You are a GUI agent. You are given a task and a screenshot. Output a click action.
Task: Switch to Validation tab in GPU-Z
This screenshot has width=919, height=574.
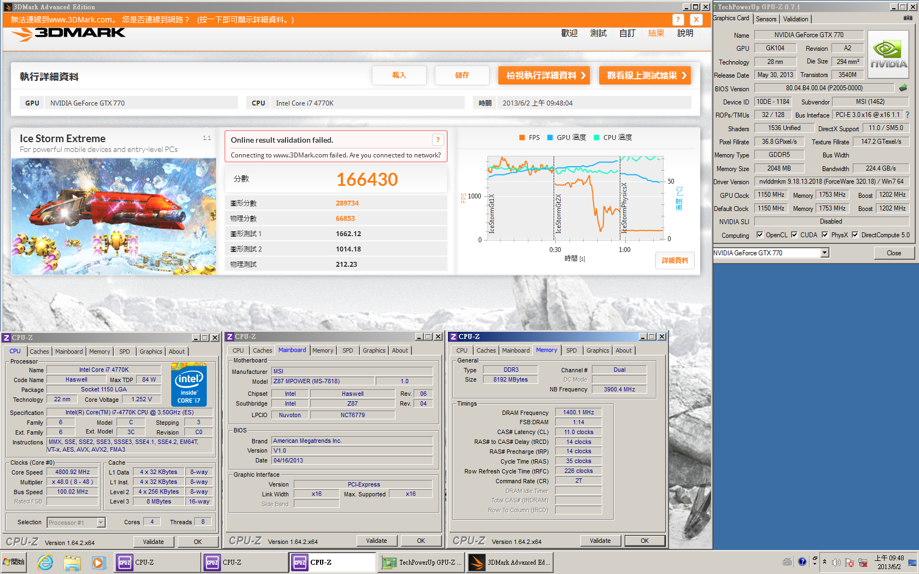click(795, 19)
